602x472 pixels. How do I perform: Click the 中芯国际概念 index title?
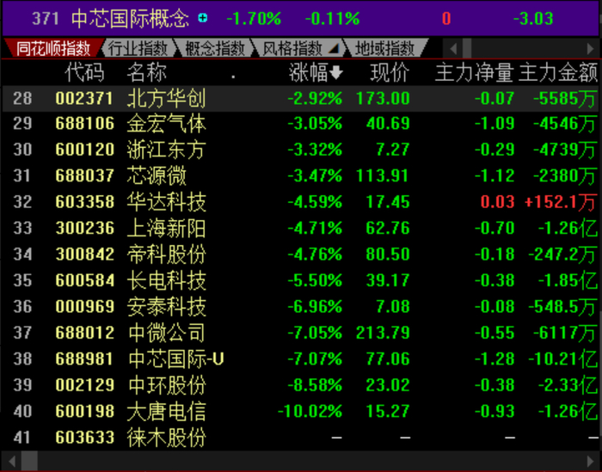(130, 18)
